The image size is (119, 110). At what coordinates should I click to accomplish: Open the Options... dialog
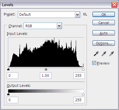(x=104, y=43)
